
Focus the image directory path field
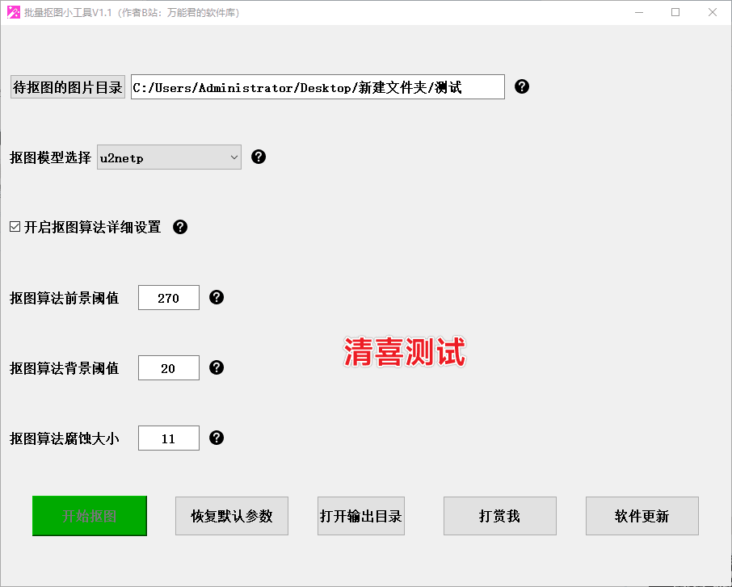tap(318, 87)
